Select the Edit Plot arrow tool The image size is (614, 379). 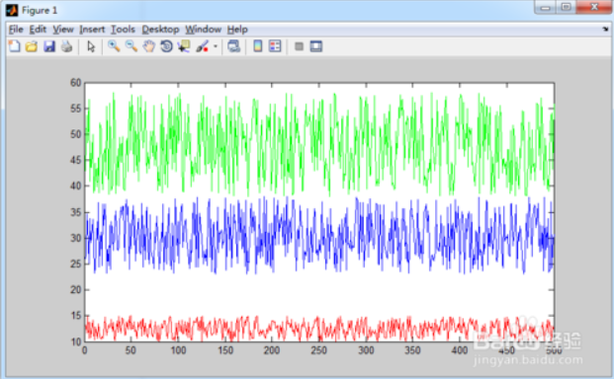pos(91,46)
